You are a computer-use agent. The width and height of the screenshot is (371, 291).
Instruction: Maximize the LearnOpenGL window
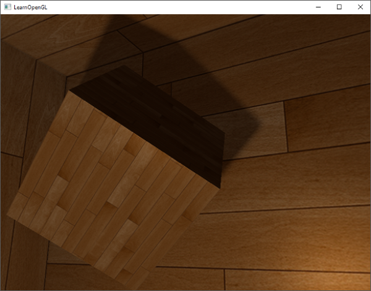(x=339, y=7)
